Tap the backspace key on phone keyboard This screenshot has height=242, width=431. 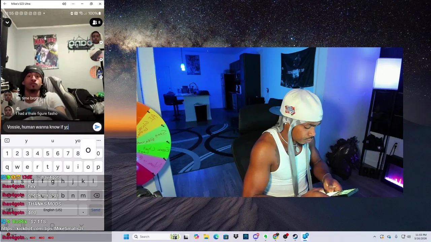coord(96,195)
